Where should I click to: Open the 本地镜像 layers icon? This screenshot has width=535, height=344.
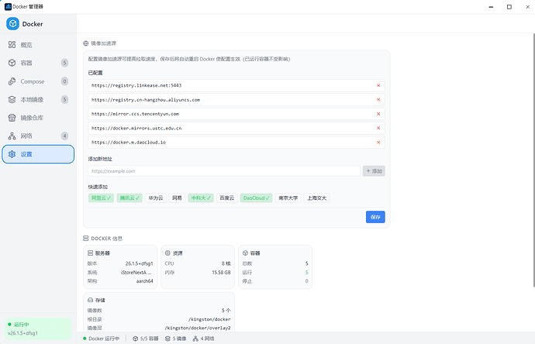coord(12,99)
